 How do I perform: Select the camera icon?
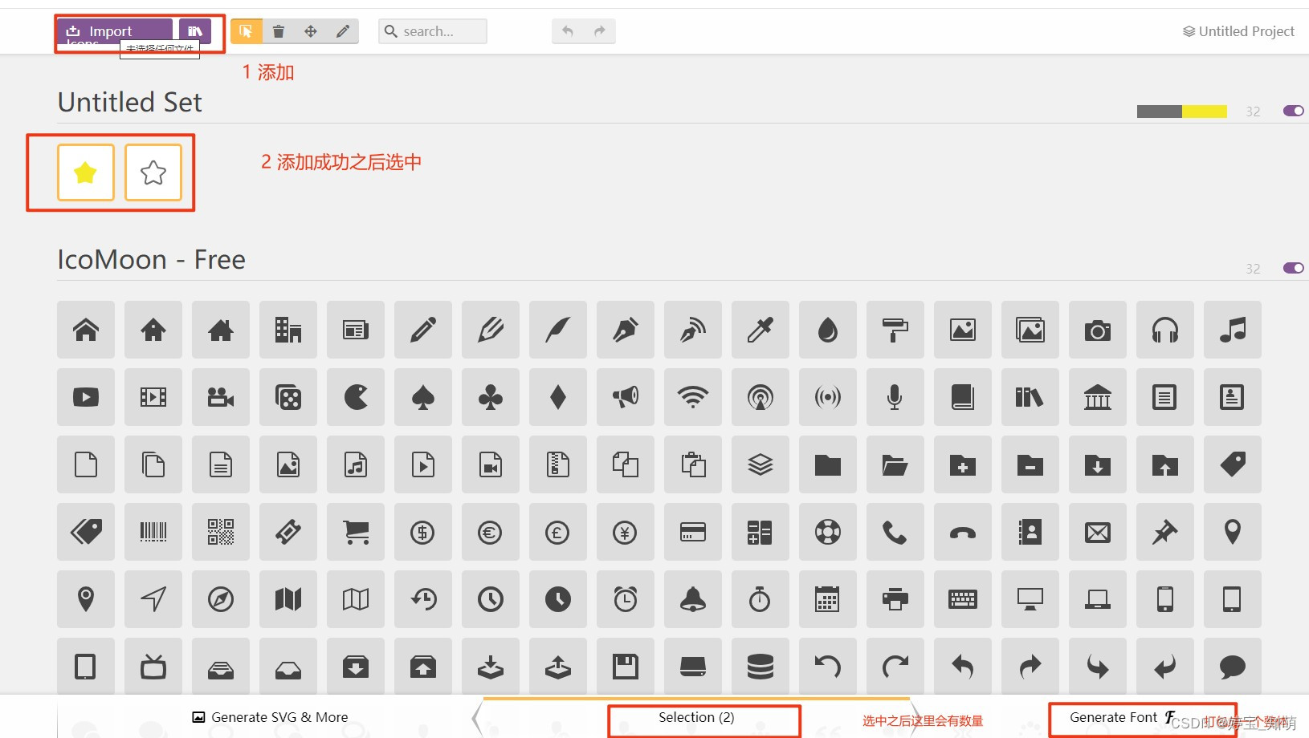pos(1098,330)
